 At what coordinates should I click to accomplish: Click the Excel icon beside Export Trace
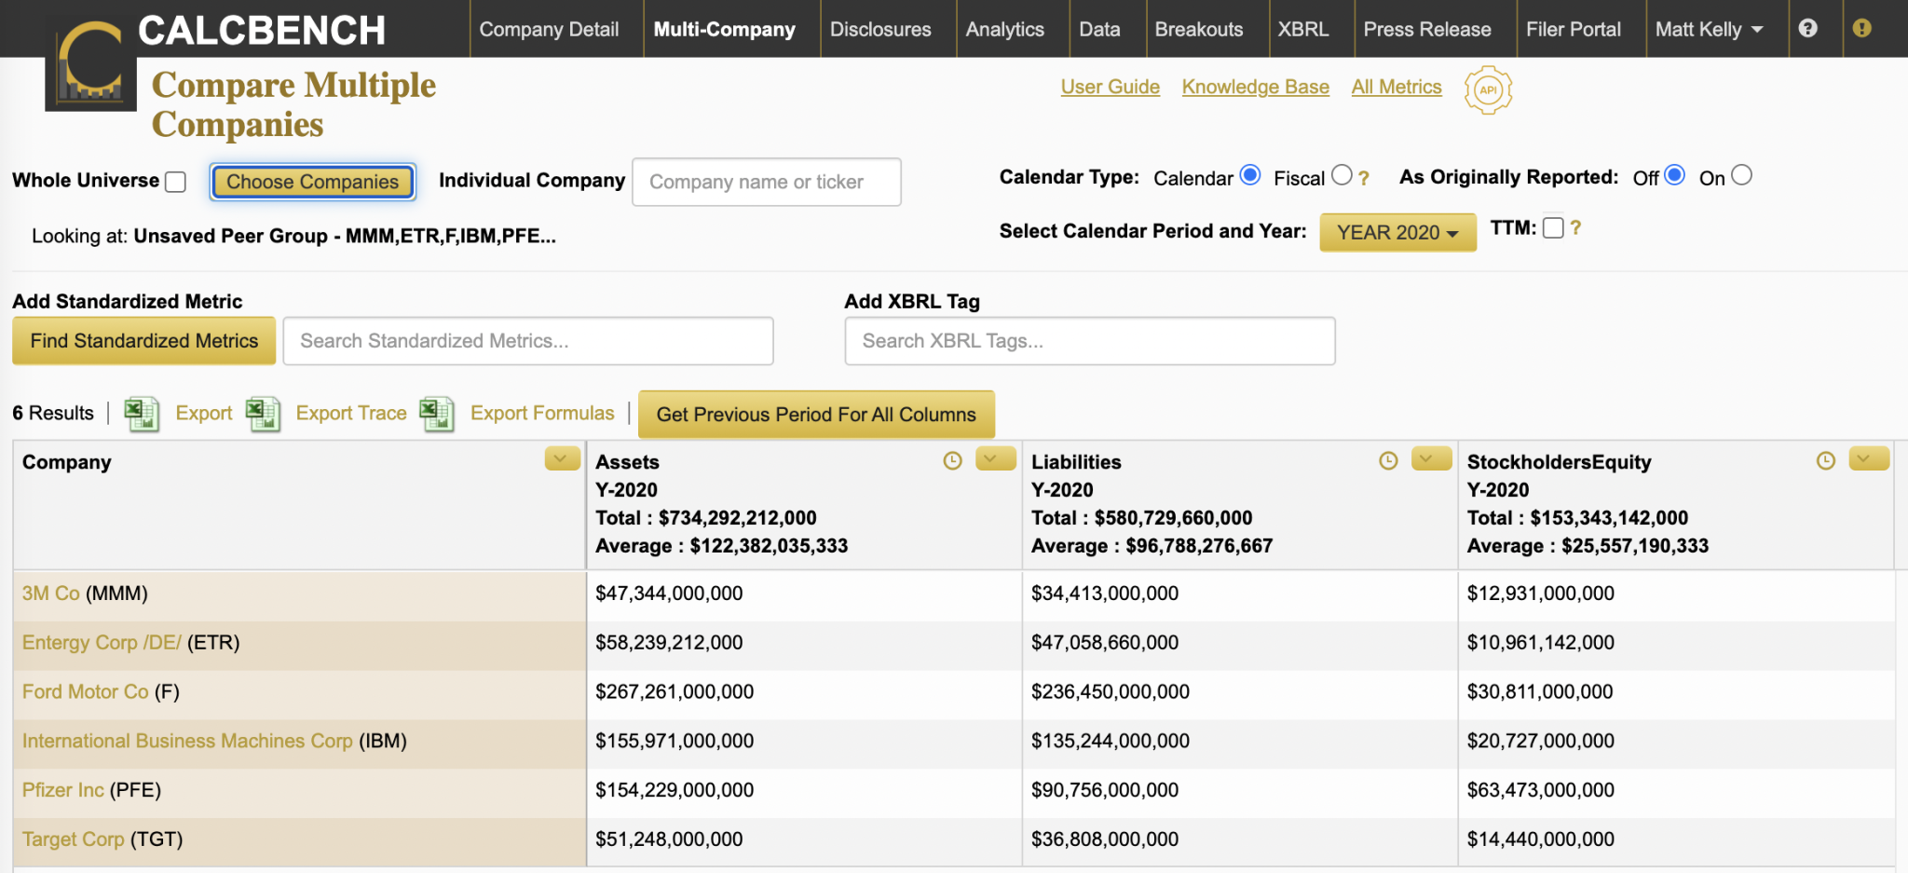tap(263, 414)
